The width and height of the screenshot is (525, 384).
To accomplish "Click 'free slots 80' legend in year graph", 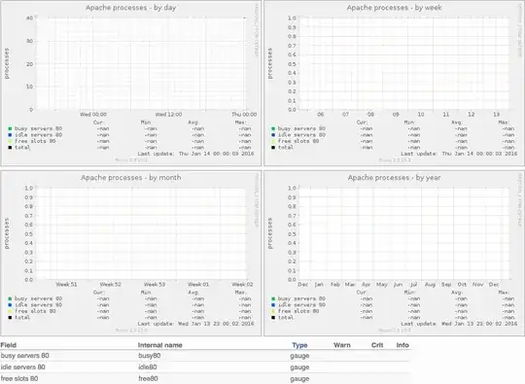I will click(x=298, y=311).
